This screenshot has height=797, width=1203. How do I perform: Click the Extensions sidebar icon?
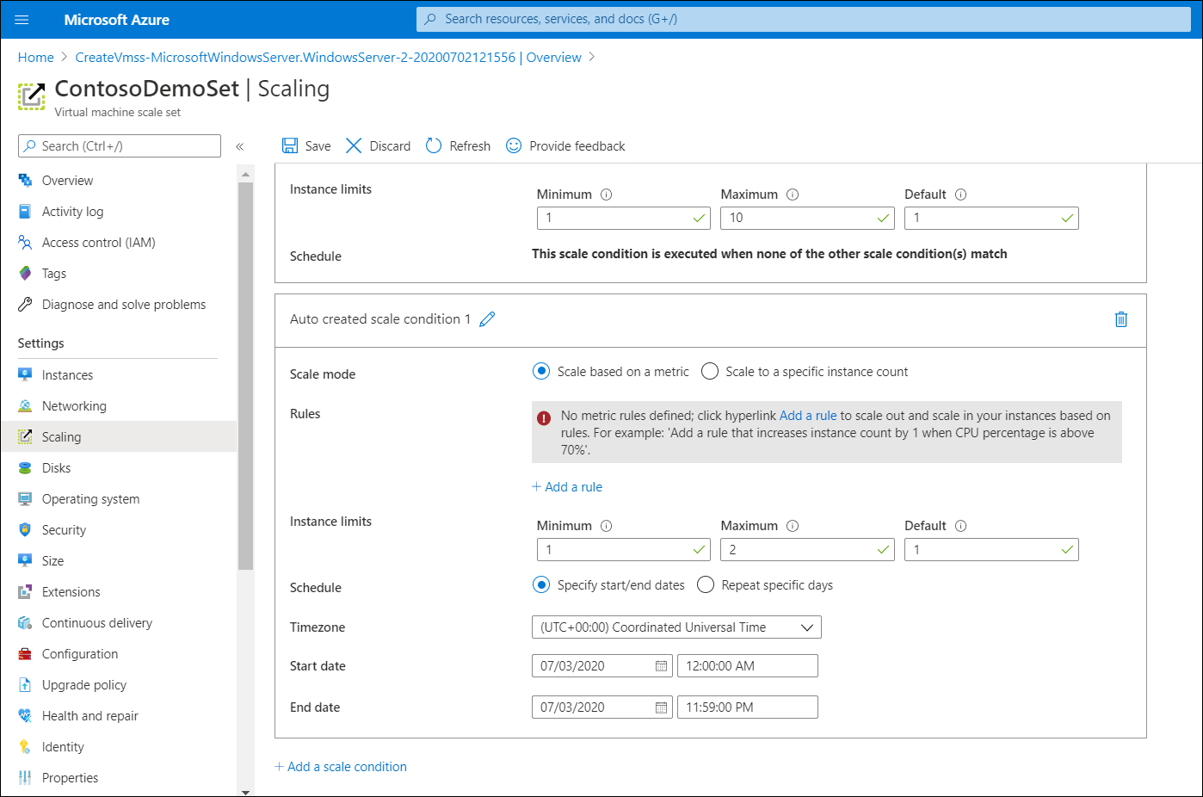pos(25,591)
